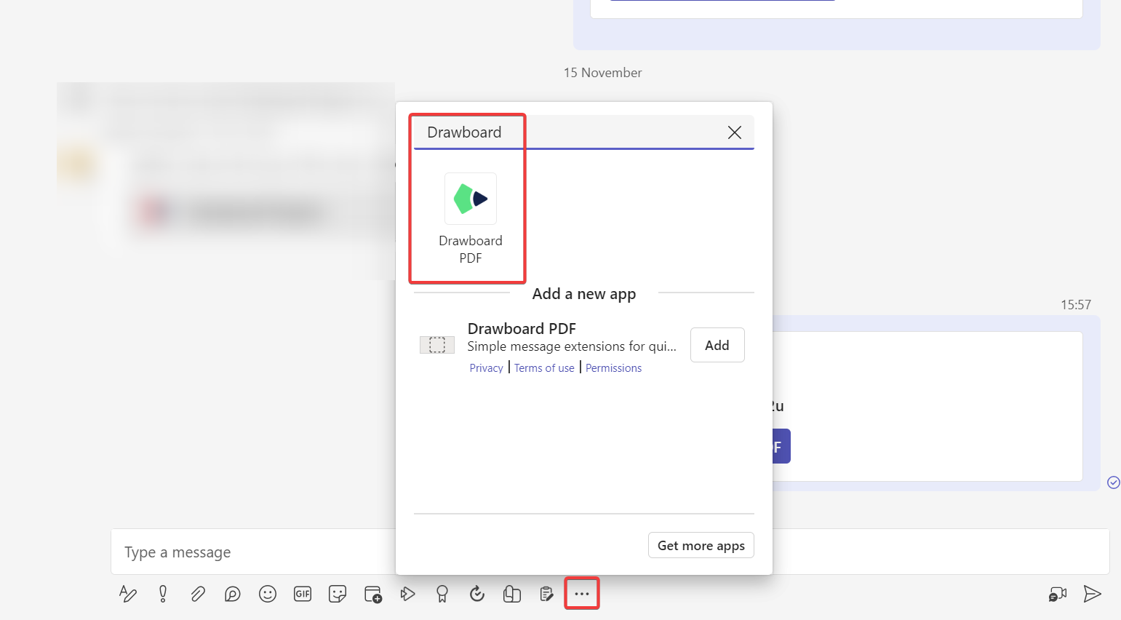Open the three-dot more apps menu
This screenshot has height=620, width=1121.
(x=582, y=594)
